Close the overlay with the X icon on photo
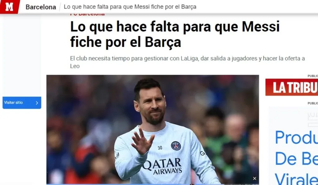The width and height of the screenshot is (318, 185). (255, 178)
